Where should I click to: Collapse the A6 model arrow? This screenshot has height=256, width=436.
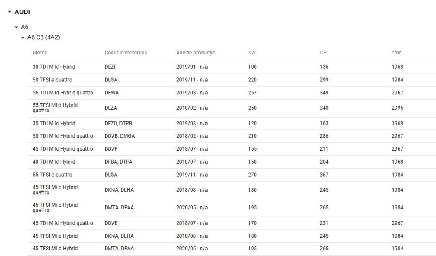click(17, 27)
